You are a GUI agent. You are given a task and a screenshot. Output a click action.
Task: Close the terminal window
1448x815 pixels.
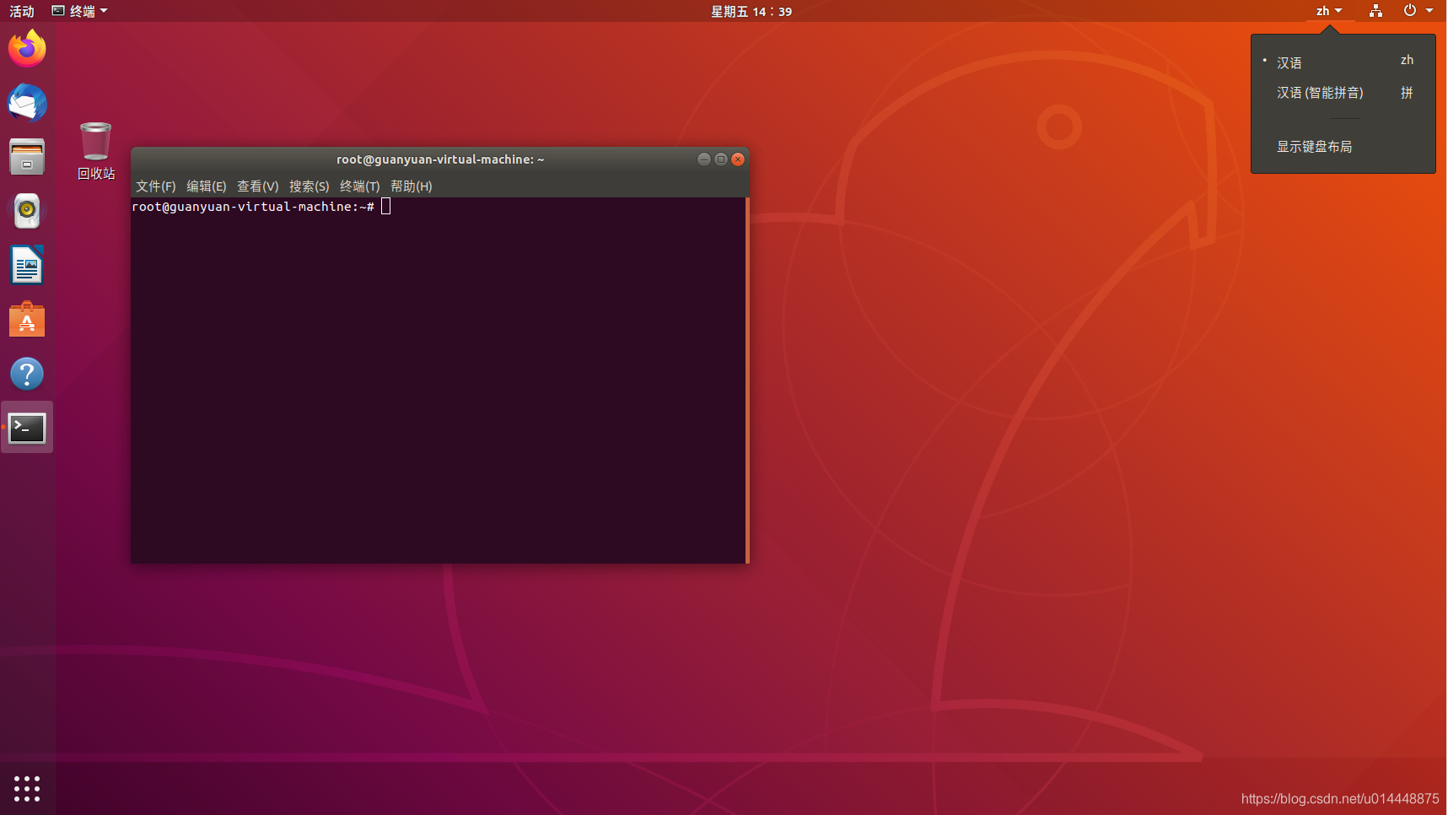738,159
